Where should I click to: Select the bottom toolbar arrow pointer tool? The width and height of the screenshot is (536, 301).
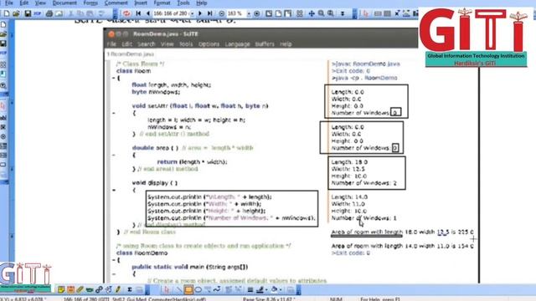pos(167,290)
